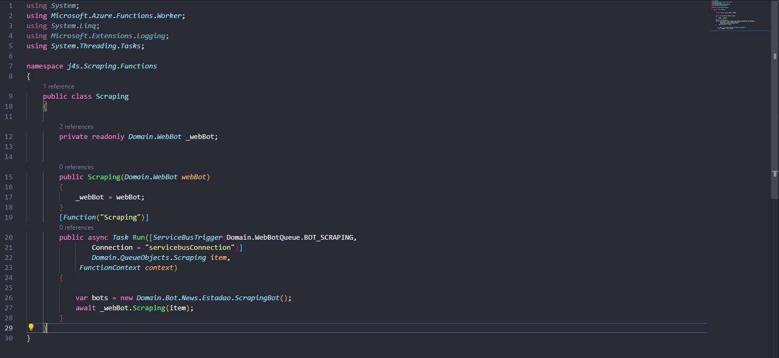Click "0 references" above the Scraping constructor
The image size is (779, 358).
[x=76, y=167]
